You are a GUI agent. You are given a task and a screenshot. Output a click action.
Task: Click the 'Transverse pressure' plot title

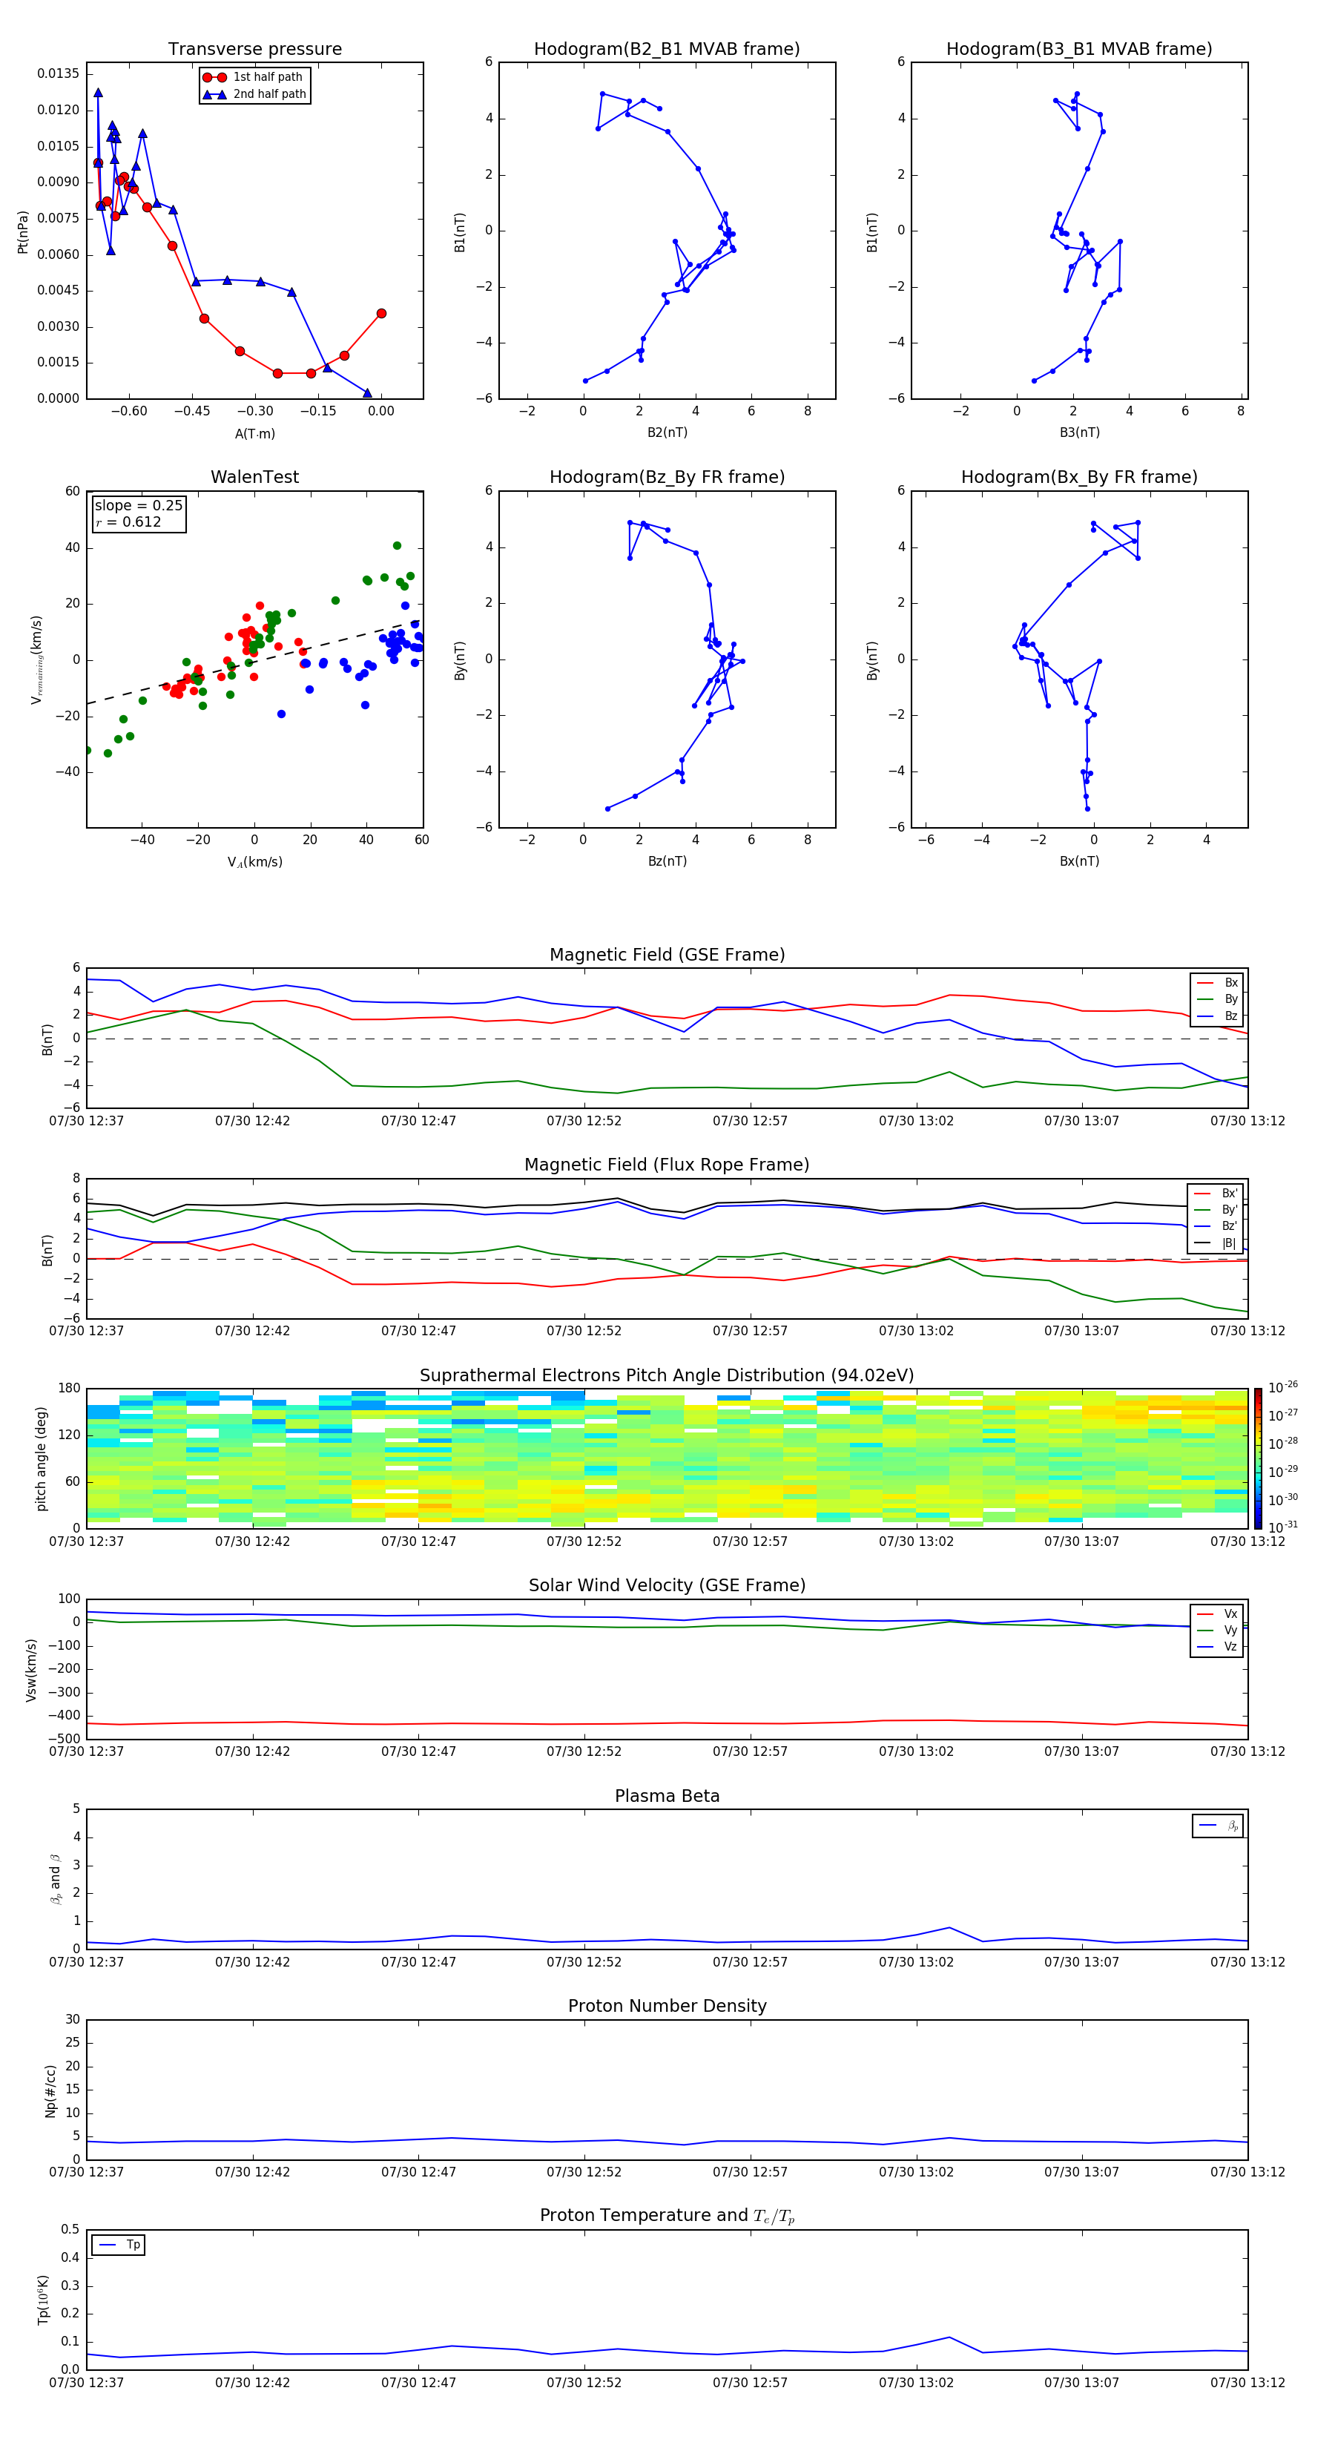tap(254, 50)
